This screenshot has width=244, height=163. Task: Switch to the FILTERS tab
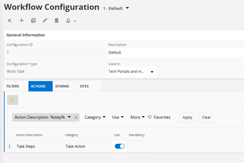point(13,86)
